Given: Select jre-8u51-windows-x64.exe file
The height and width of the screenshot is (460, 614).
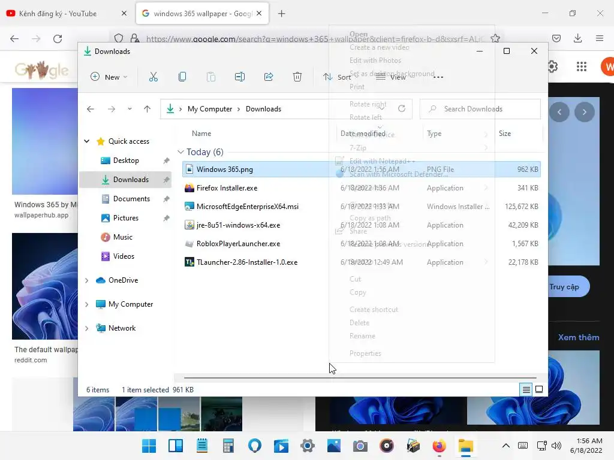Looking at the screenshot, I should (238, 225).
